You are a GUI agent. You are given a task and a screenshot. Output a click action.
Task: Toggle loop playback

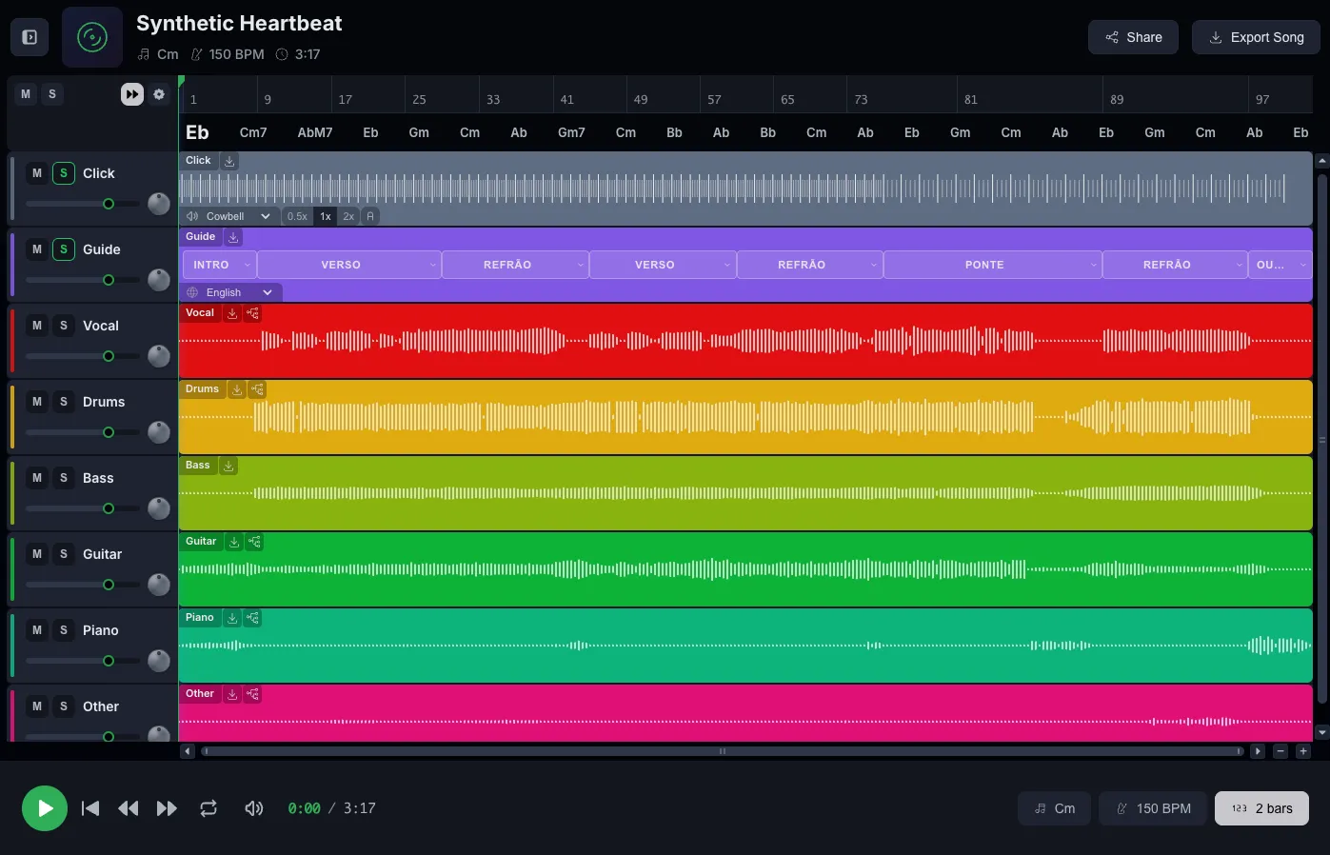(208, 808)
